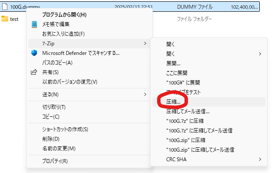Viewport: 275px width, 173px height.
Task: Click the Microsoft Defender shield icon
Action: (x=34, y=53)
